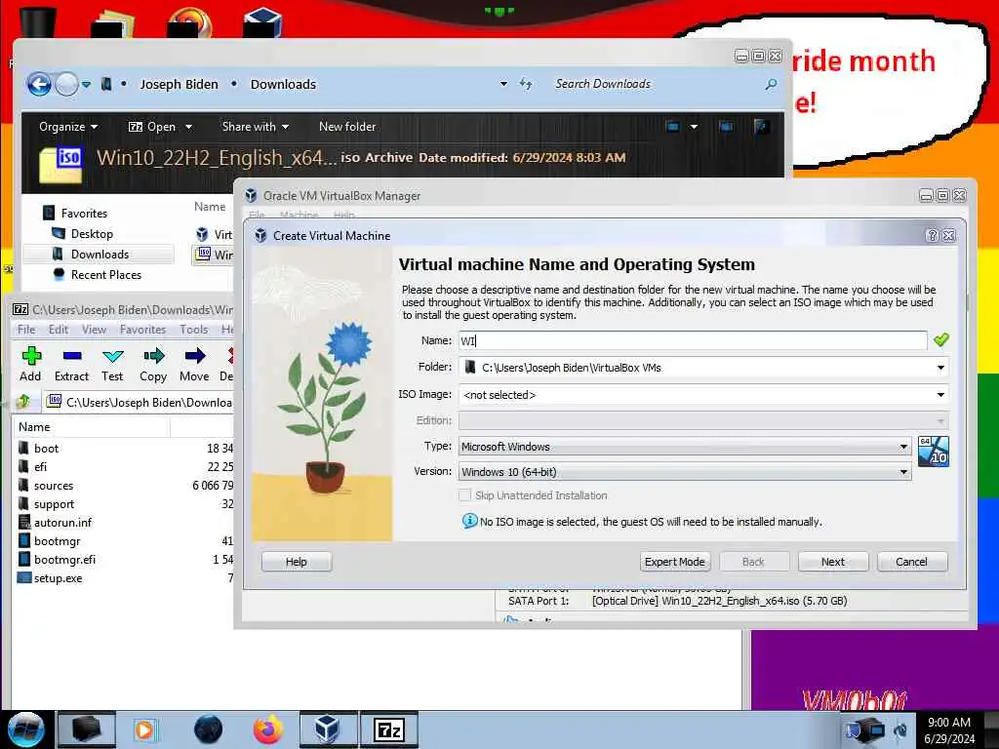
Task: Open media player from taskbar
Action: pos(145,729)
